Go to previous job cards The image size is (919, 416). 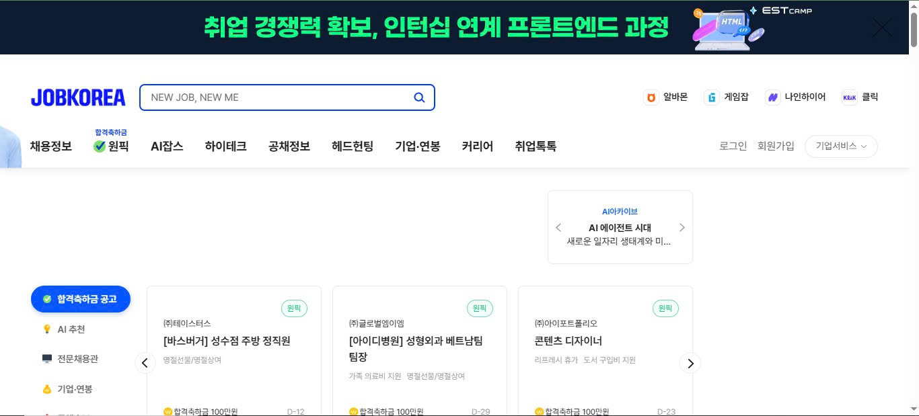[145, 363]
